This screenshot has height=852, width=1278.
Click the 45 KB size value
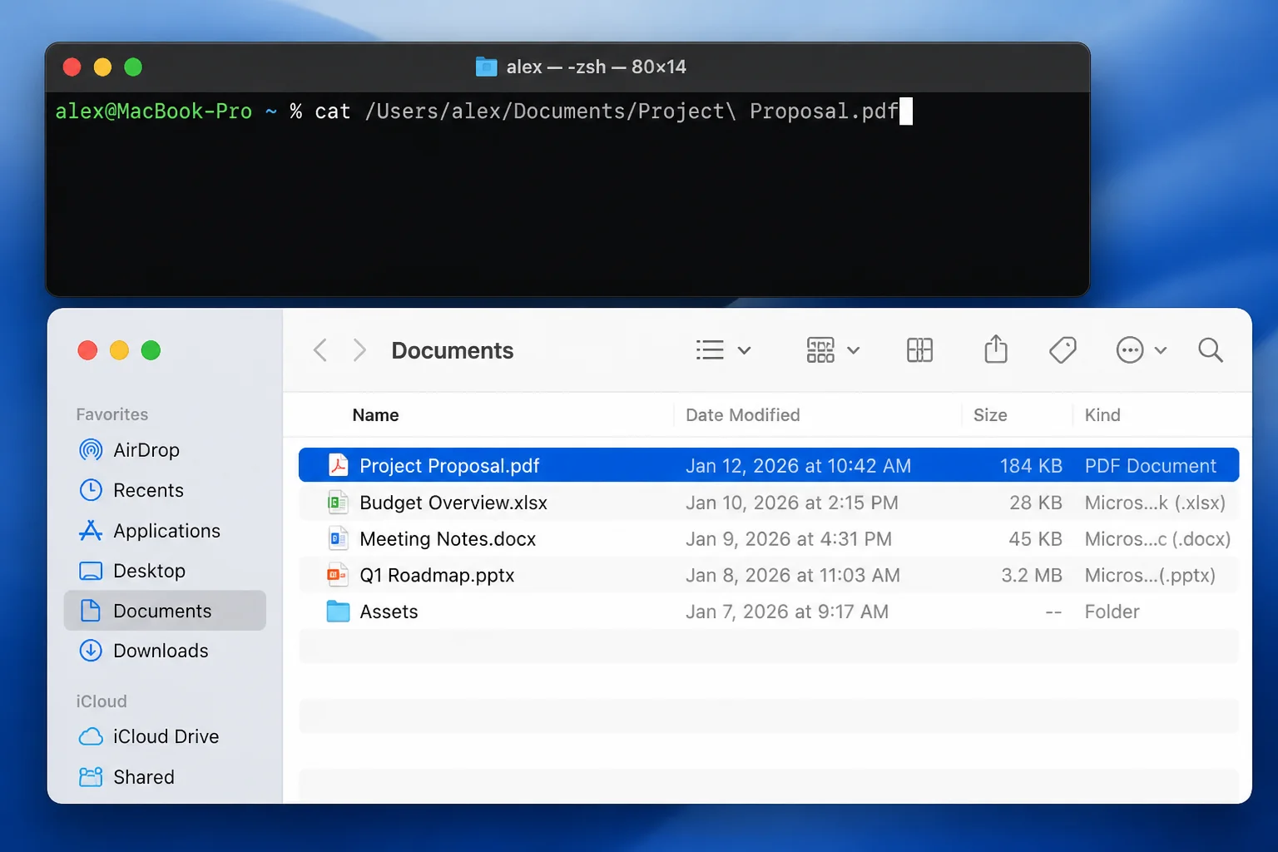point(1036,539)
